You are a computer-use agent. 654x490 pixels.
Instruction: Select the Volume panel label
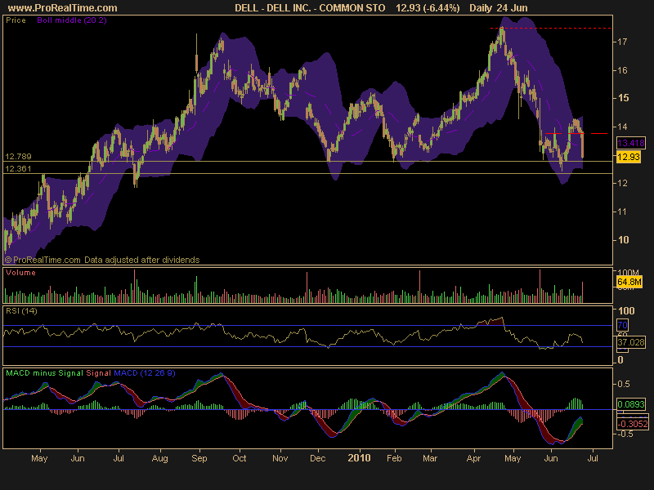[20, 273]
